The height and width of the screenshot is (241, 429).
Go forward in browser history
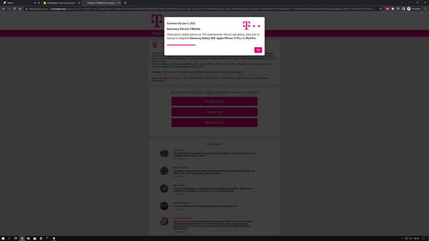[x=9, y=9]
